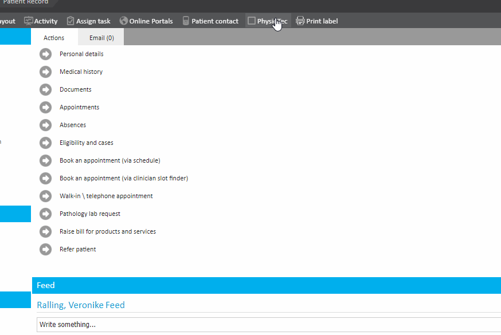Image resolution: width=501 pixels, height=335 pixels.
Task: Toggle the PhysiTrec checkbox in toolbar
Action: click(252, 21)
